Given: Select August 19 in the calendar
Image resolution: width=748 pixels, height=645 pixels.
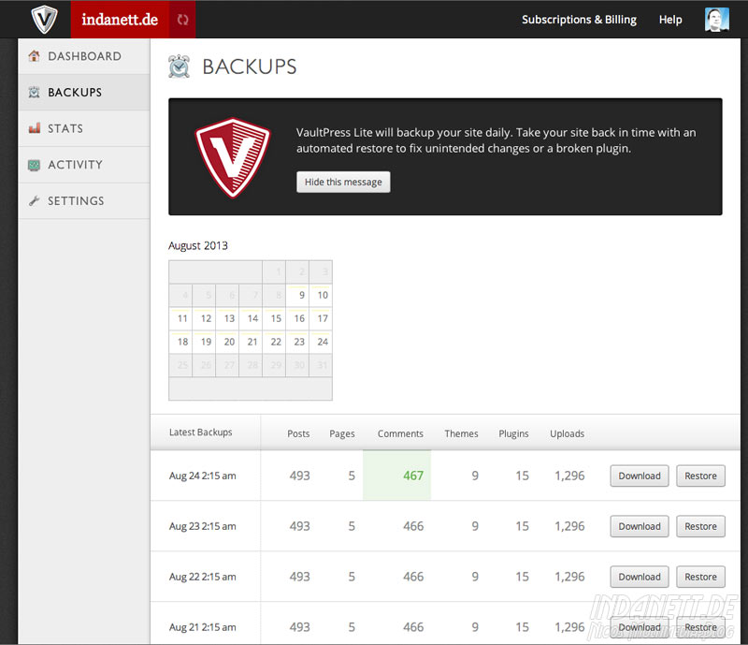Looking at the screenshot, I should (x=204, y=342).
